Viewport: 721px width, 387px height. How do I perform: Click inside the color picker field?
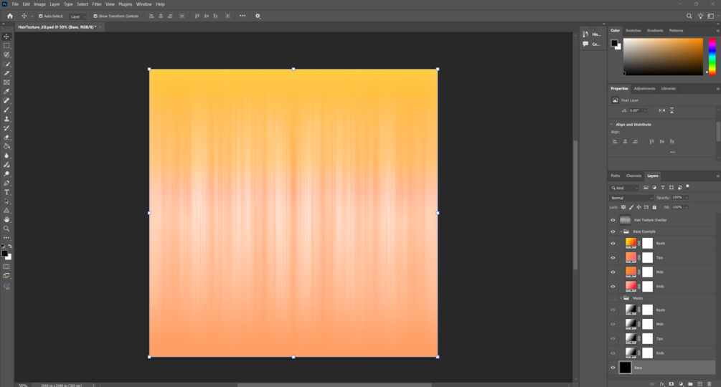pyautogui.click(x=663, y=57)
